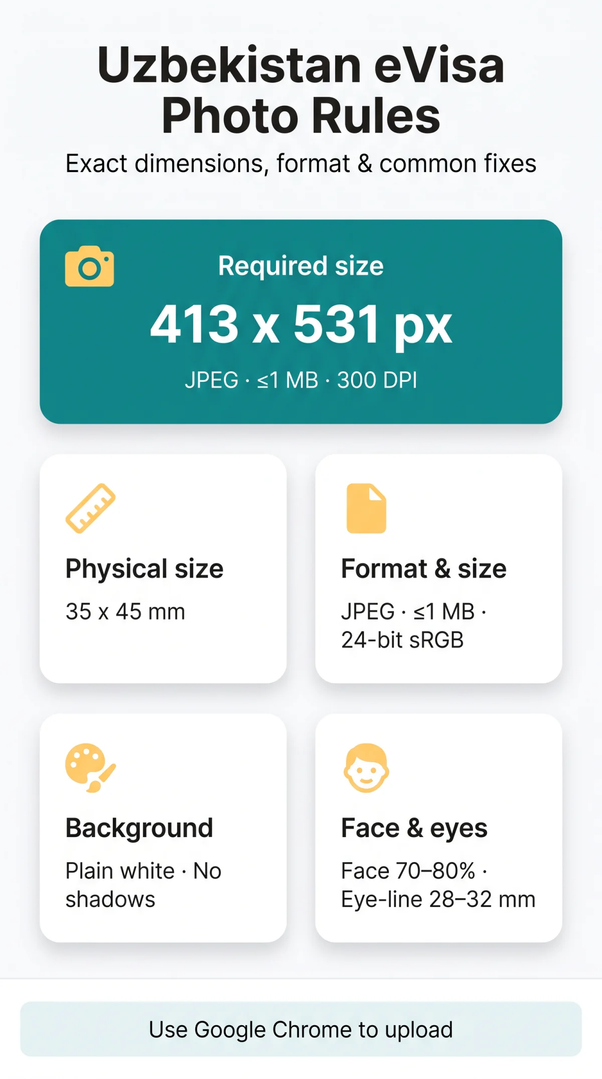Click the 'Physical size' heading
Viewport: 602px width, 1079px height.
coord(144,569)
